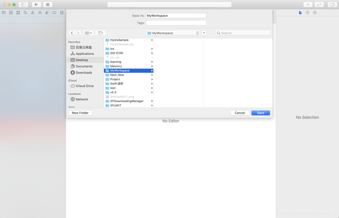Open the Test navigator diamond icon
Image resolution: width=339 pixels, height=218 pixels.
click(40, 13)
